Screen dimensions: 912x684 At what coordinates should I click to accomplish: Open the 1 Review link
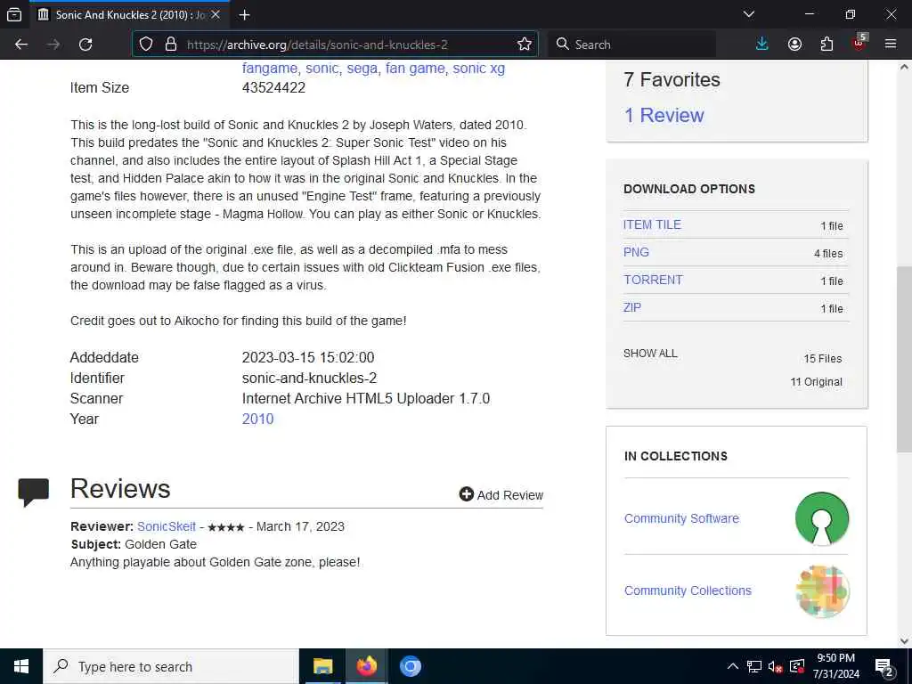[x=664, y=115]
